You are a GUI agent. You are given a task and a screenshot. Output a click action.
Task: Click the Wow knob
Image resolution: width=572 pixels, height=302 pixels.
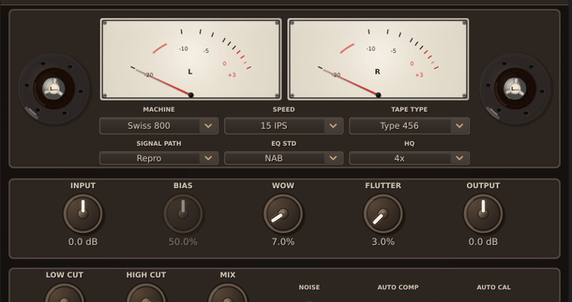tap(283, 213)
